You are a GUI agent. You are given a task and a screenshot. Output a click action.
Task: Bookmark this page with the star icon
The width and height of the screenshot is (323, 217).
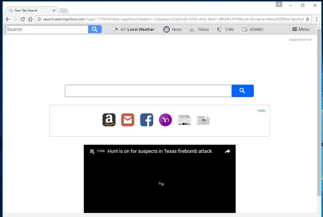coord(308,19)
